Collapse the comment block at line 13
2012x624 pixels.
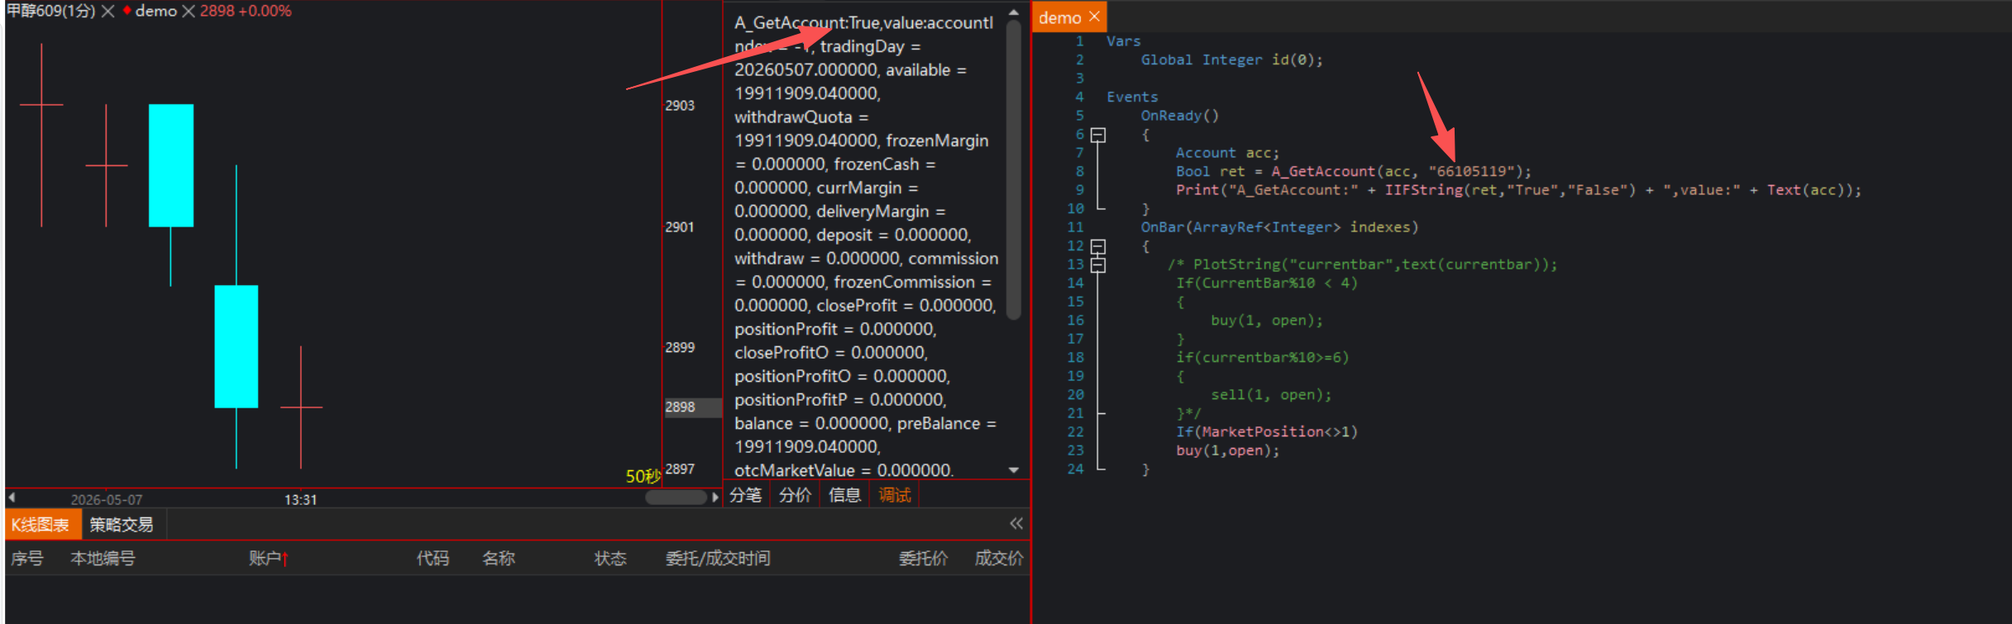[1097, 264]
